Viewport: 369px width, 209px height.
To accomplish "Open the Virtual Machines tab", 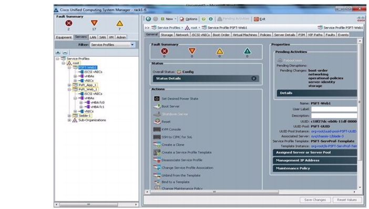I will tap(244, 35).
